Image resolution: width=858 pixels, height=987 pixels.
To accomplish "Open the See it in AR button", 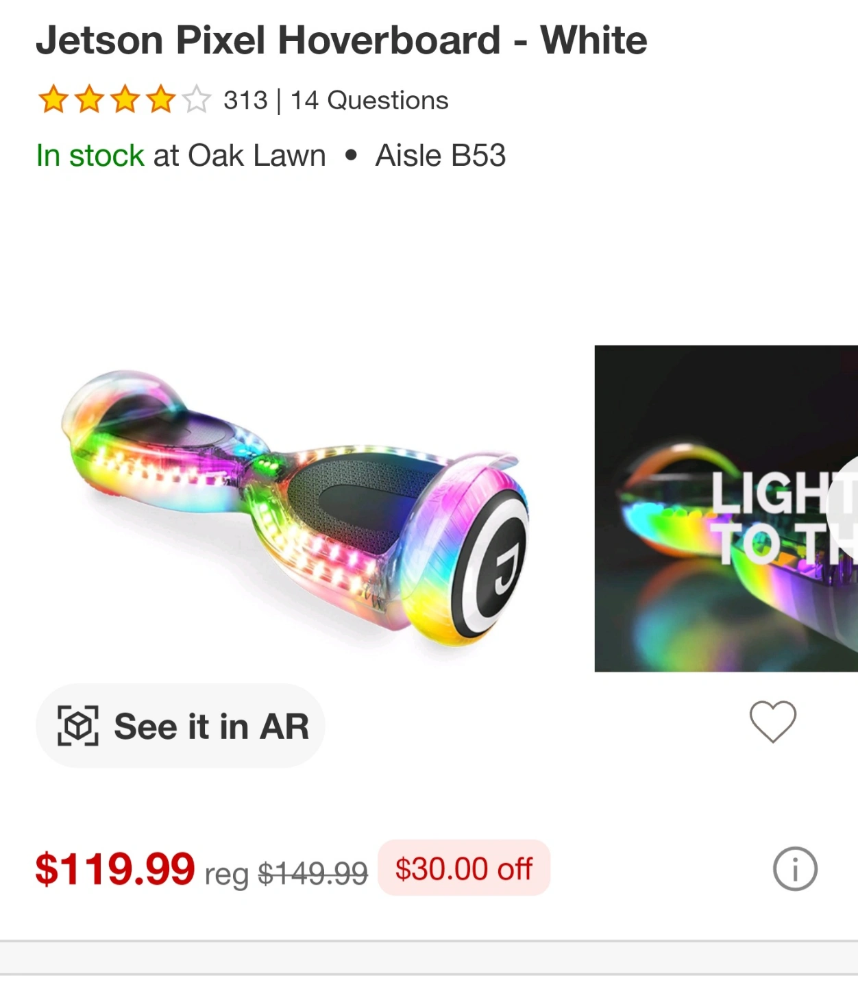I will 180,725.
